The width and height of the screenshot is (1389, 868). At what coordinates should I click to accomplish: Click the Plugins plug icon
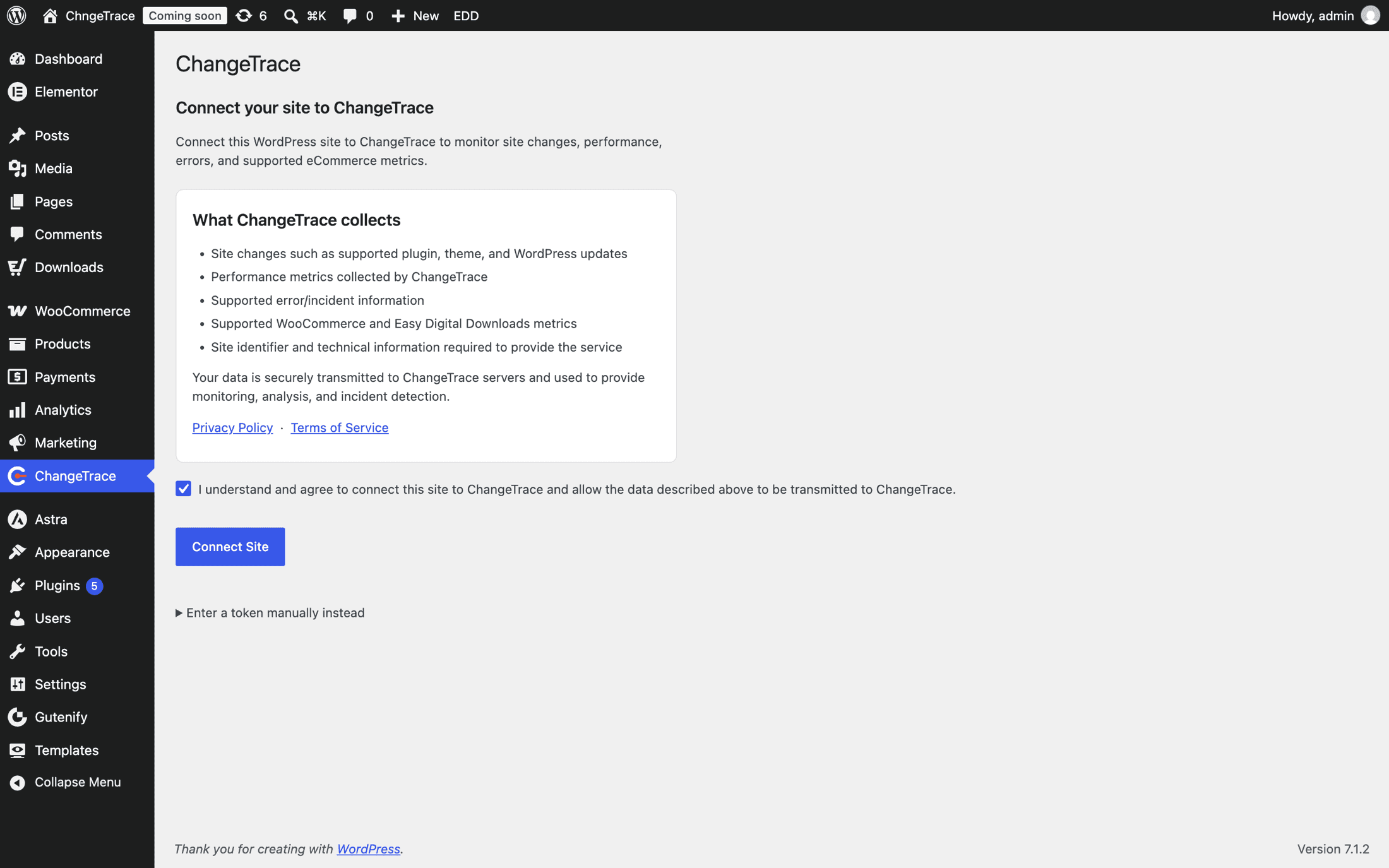tap(18, 585)
